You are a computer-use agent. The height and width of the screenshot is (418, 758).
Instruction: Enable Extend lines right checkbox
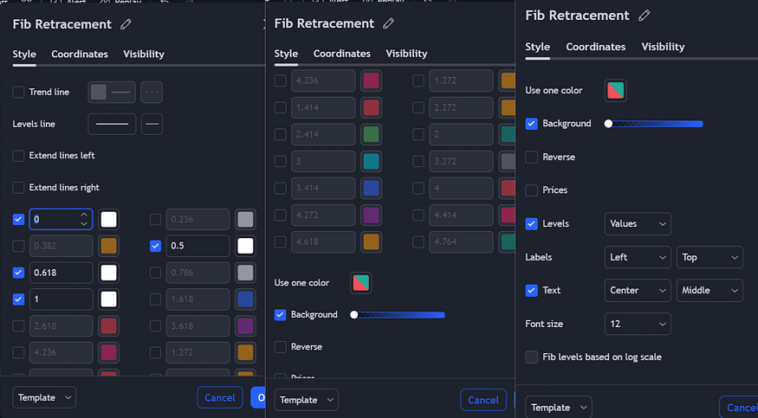tap(18, 187)
